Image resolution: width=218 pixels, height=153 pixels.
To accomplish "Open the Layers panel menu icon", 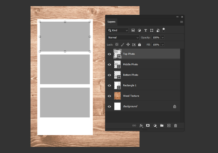I will (182, 22).
